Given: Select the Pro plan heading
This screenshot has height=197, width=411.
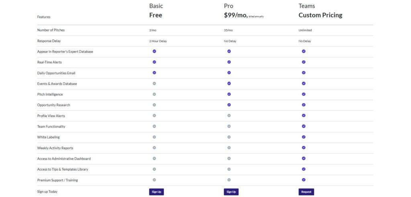Looking at the screenshot, I should click(x=228, y=6).
